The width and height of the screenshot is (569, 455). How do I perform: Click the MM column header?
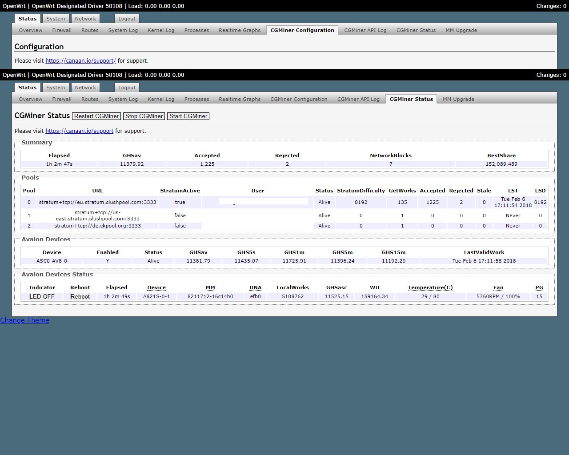click(210, 287)
